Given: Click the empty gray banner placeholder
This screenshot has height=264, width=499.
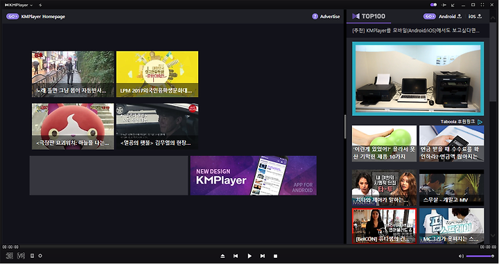Looking at the screenshot, I should pos(109,175).
